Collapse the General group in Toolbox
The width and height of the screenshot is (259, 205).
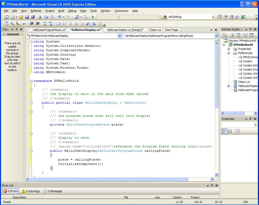4,34
